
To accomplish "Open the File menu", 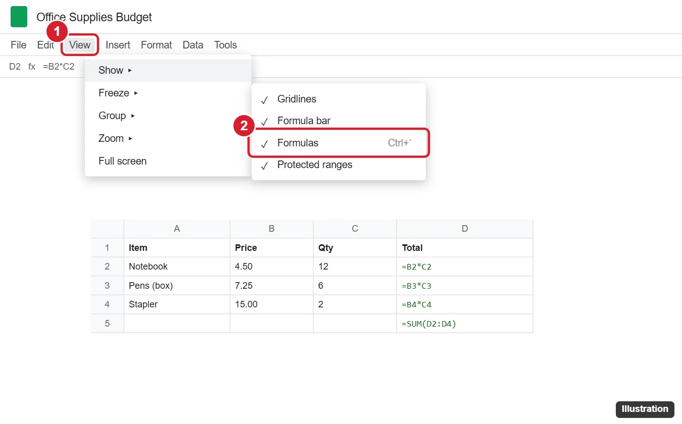I will (18, 45).
